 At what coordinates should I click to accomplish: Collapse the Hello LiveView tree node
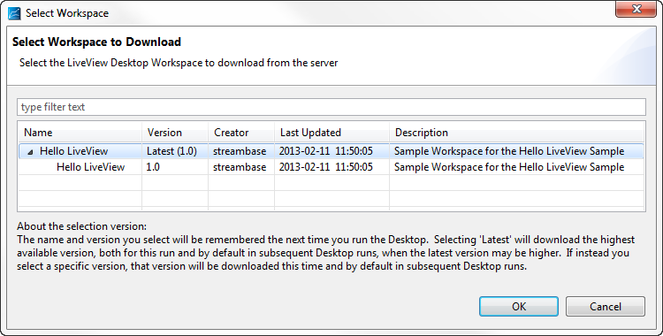pyautogui.click(x=30, y=152)
